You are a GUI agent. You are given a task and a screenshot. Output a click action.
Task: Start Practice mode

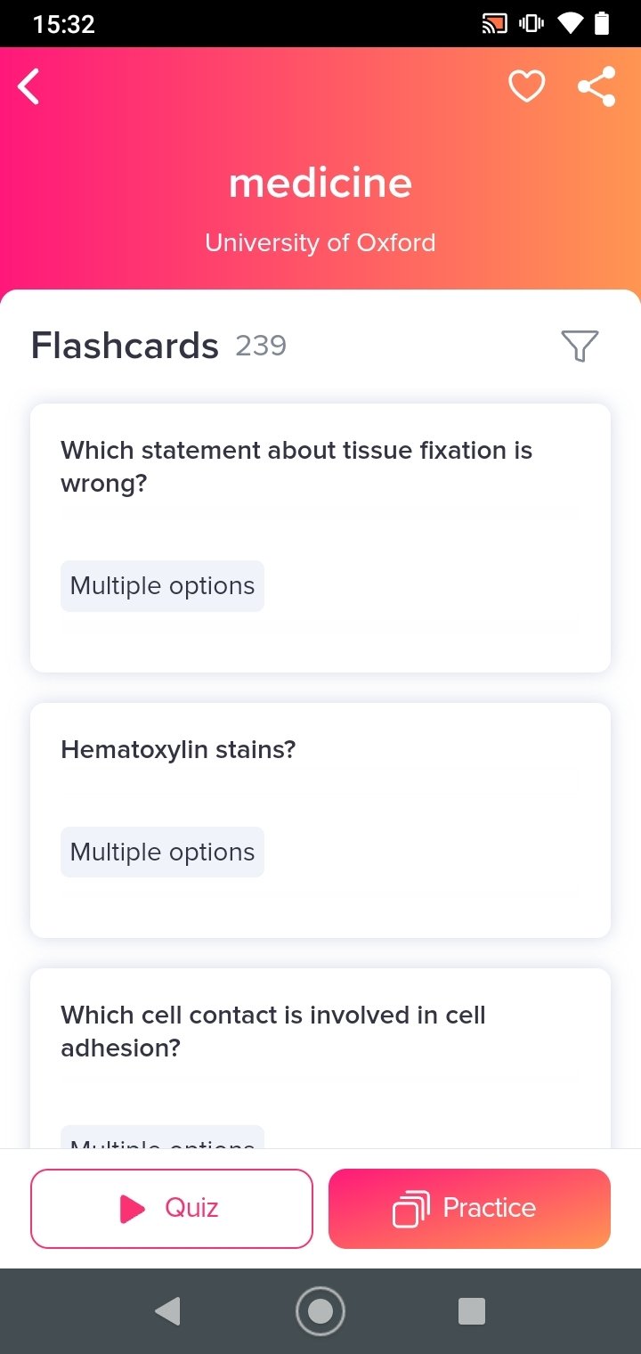(469, 1208)
